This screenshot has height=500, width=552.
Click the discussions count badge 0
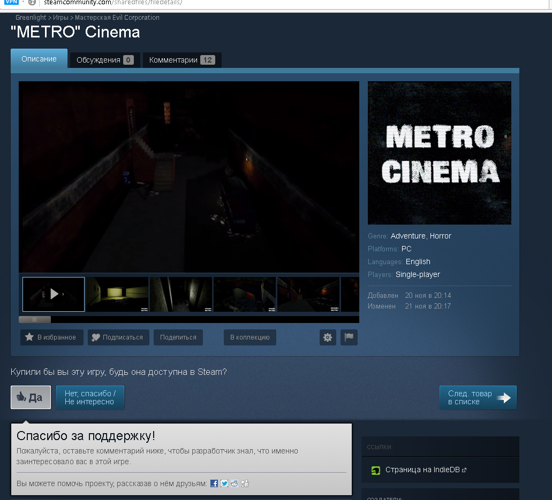click(x=128, y=60)
